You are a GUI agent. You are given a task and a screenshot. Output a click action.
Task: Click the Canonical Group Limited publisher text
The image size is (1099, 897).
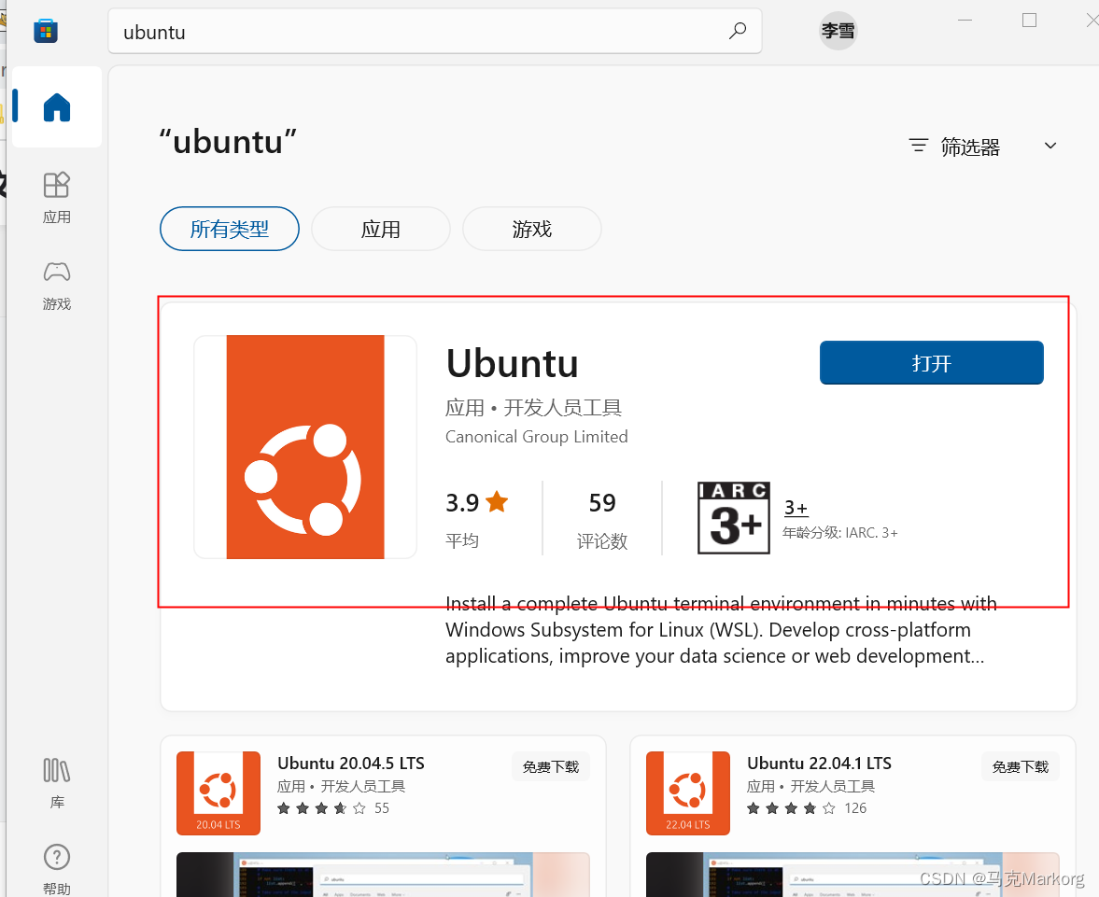coord(537,437)
